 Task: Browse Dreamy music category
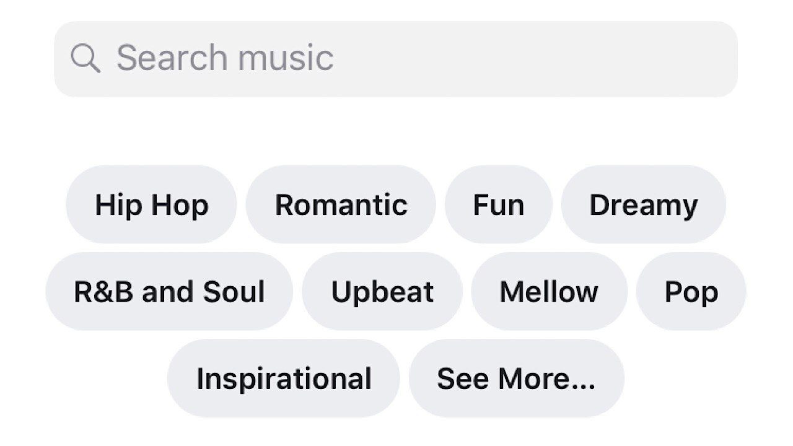click(643, 204)
